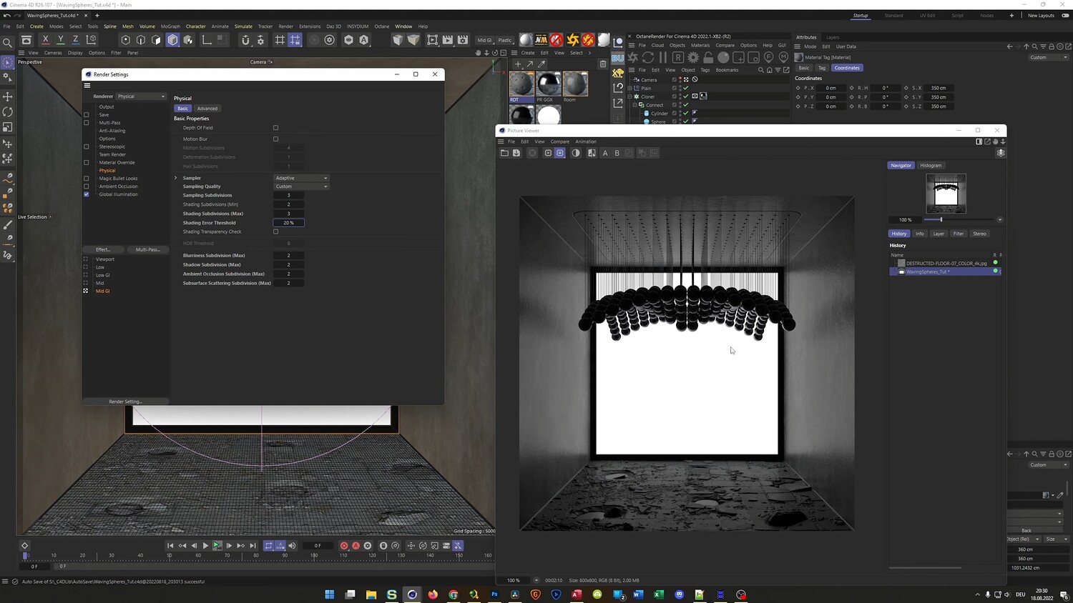Toggle the Z axis lock in the toolbar
This screenshot has width=1073, height=603.
(76, 40)
